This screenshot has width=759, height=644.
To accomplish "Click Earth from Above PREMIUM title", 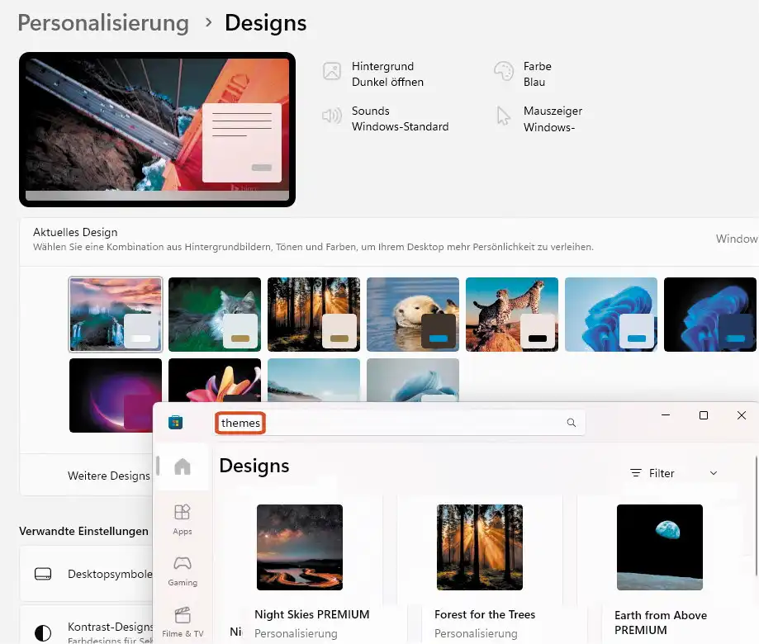I will (x=661, y=623).
